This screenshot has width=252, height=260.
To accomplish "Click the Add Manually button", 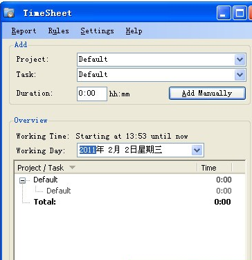I will click(207, 93).
